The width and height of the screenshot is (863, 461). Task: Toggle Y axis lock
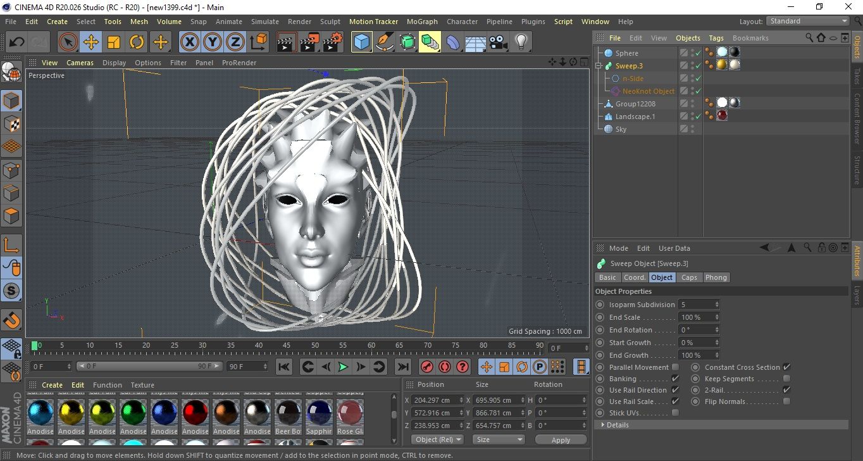point(213,42)
